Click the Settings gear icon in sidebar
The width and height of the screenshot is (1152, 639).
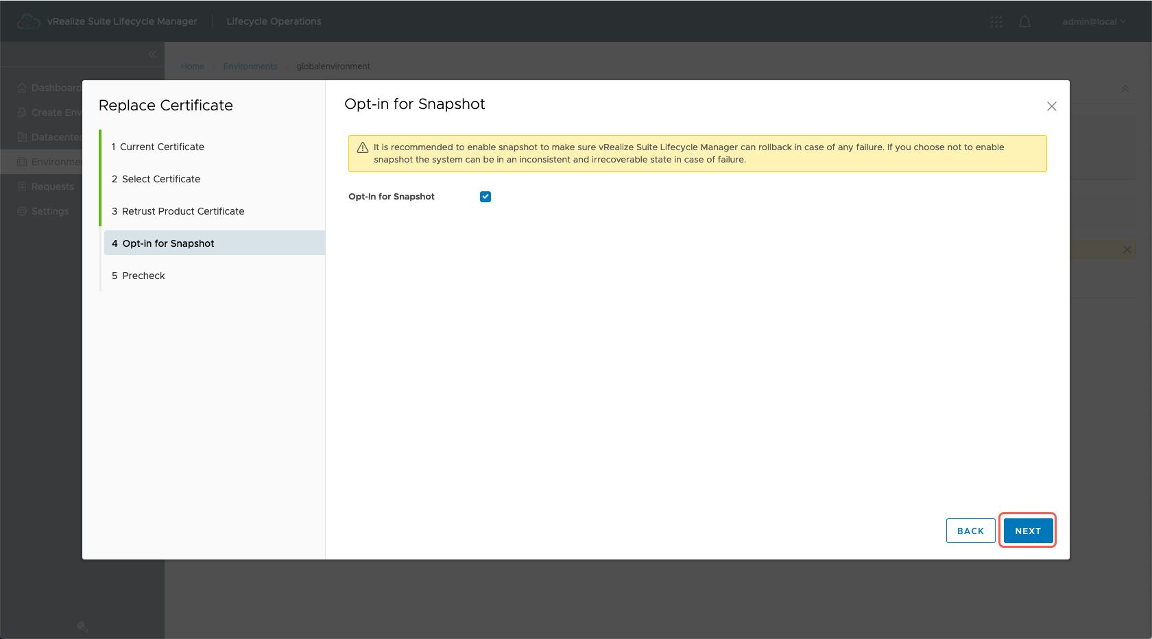22,211
